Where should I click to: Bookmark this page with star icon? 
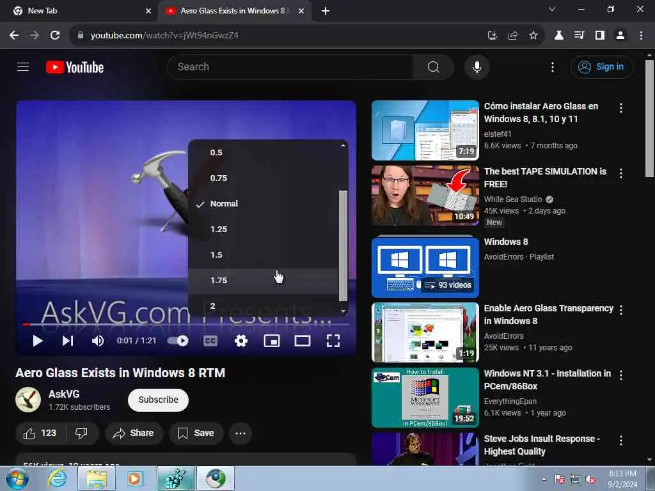point(533,36)
